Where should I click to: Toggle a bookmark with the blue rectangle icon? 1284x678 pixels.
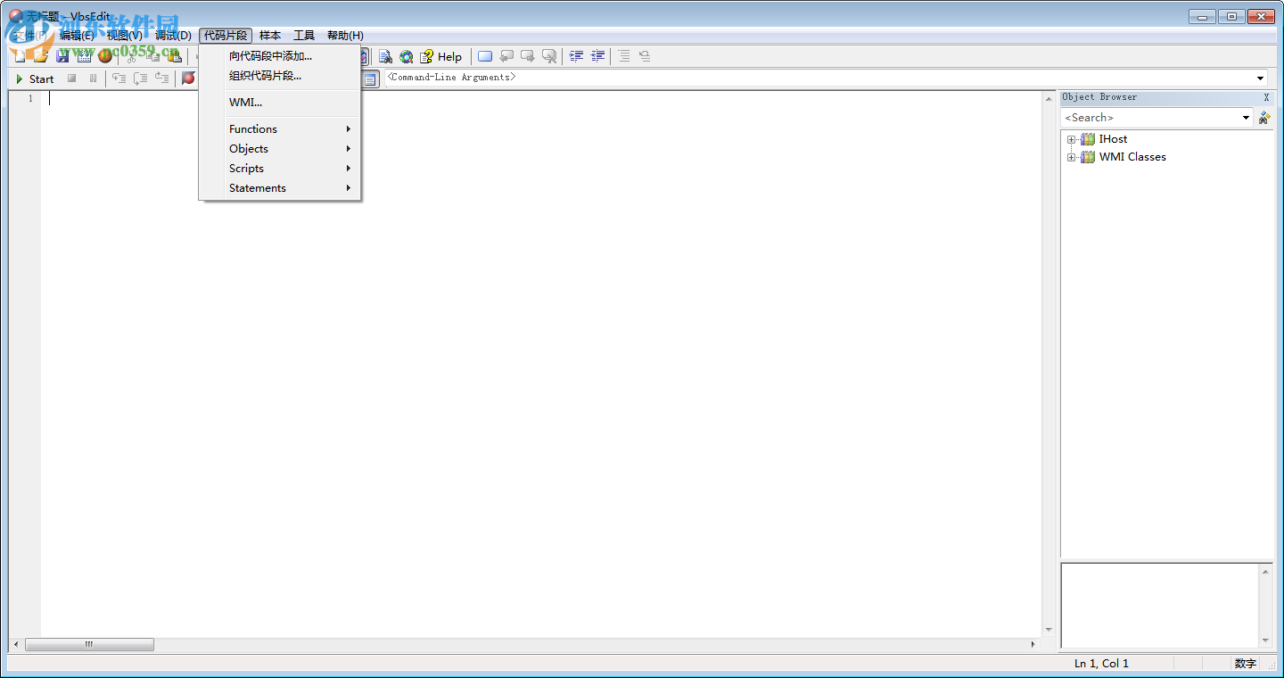point(485,56)
